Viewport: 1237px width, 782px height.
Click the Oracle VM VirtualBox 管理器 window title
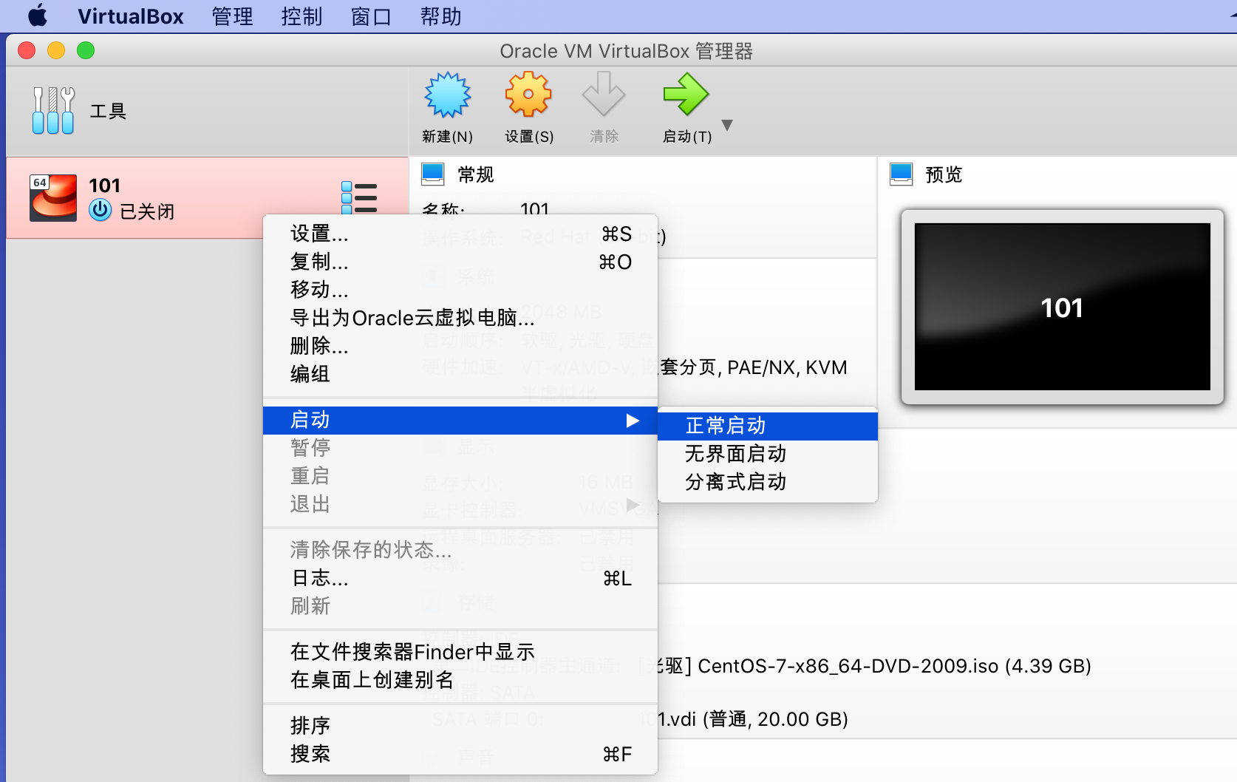[x=626, y=51]
